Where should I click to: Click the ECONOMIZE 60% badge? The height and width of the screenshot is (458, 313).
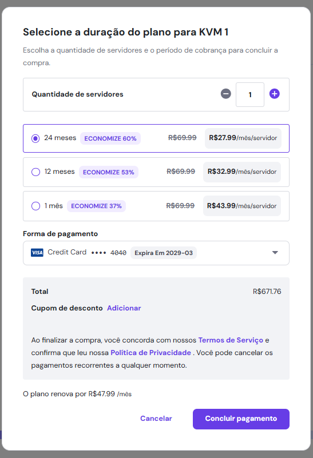[x=110, y=138]
